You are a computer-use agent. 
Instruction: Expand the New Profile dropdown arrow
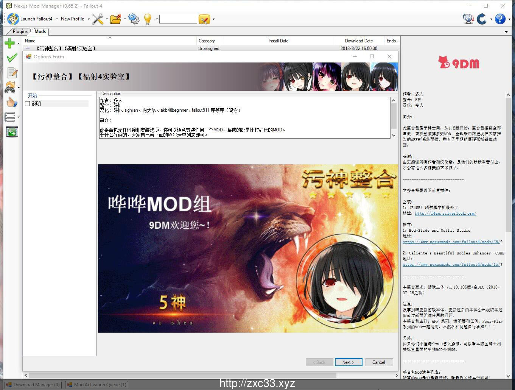[x=89, y=19]
